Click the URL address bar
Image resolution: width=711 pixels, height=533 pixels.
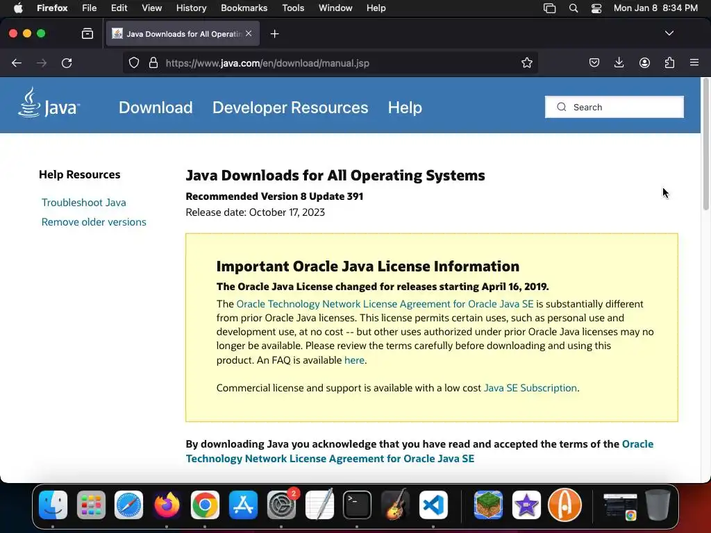330,63
